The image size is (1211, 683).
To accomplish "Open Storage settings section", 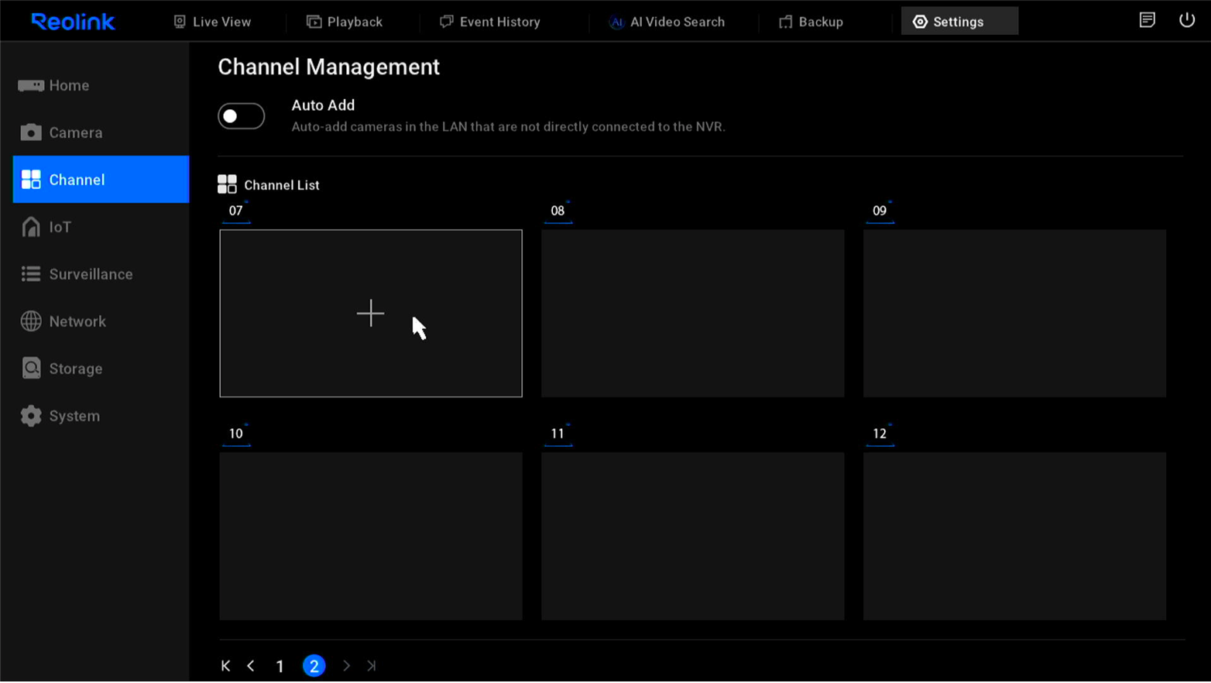I will click(75, 369).
